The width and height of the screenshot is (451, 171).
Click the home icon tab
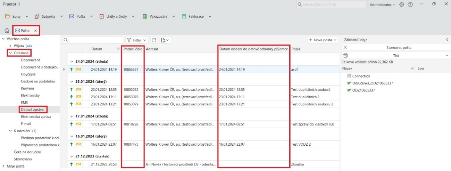[7, 31]
